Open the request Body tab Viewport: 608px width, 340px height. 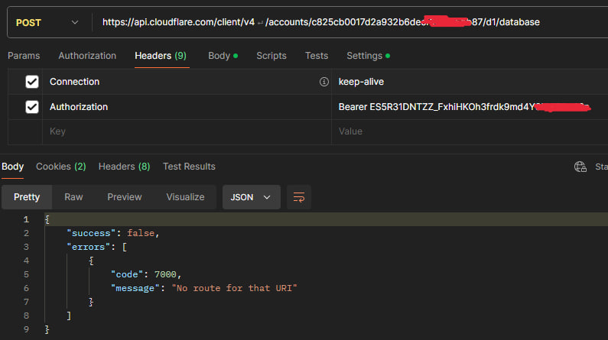[x=223, y=56]
